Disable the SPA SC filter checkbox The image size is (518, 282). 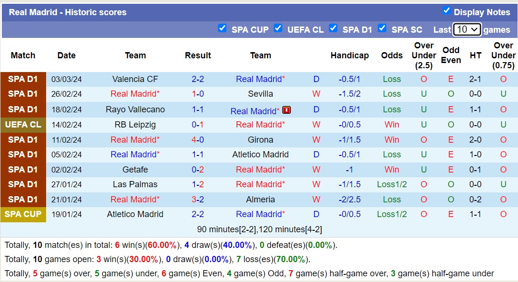[x=382, y=28]
